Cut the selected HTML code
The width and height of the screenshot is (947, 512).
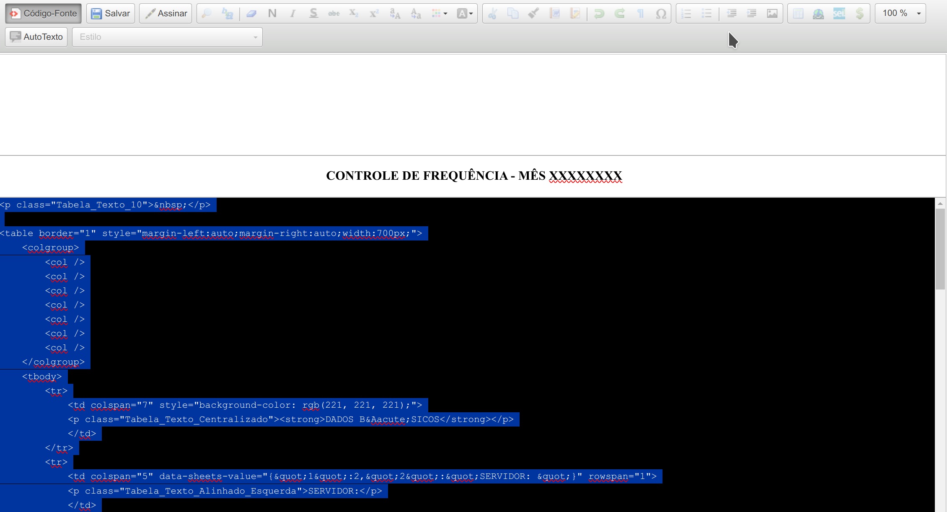[x=493, y=13]
